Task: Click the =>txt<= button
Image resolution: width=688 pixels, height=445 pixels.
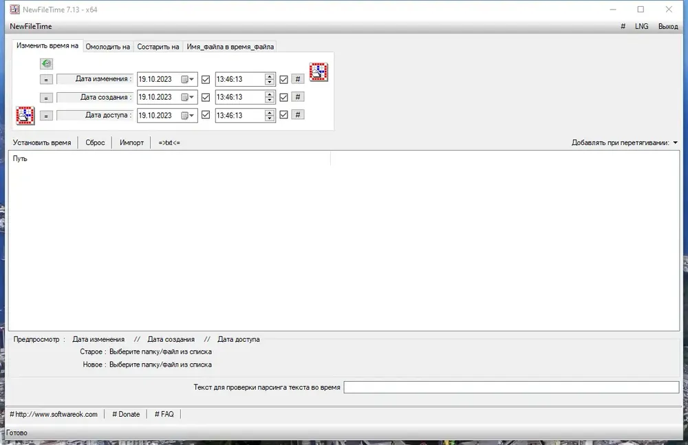Action: pos(169,142)
